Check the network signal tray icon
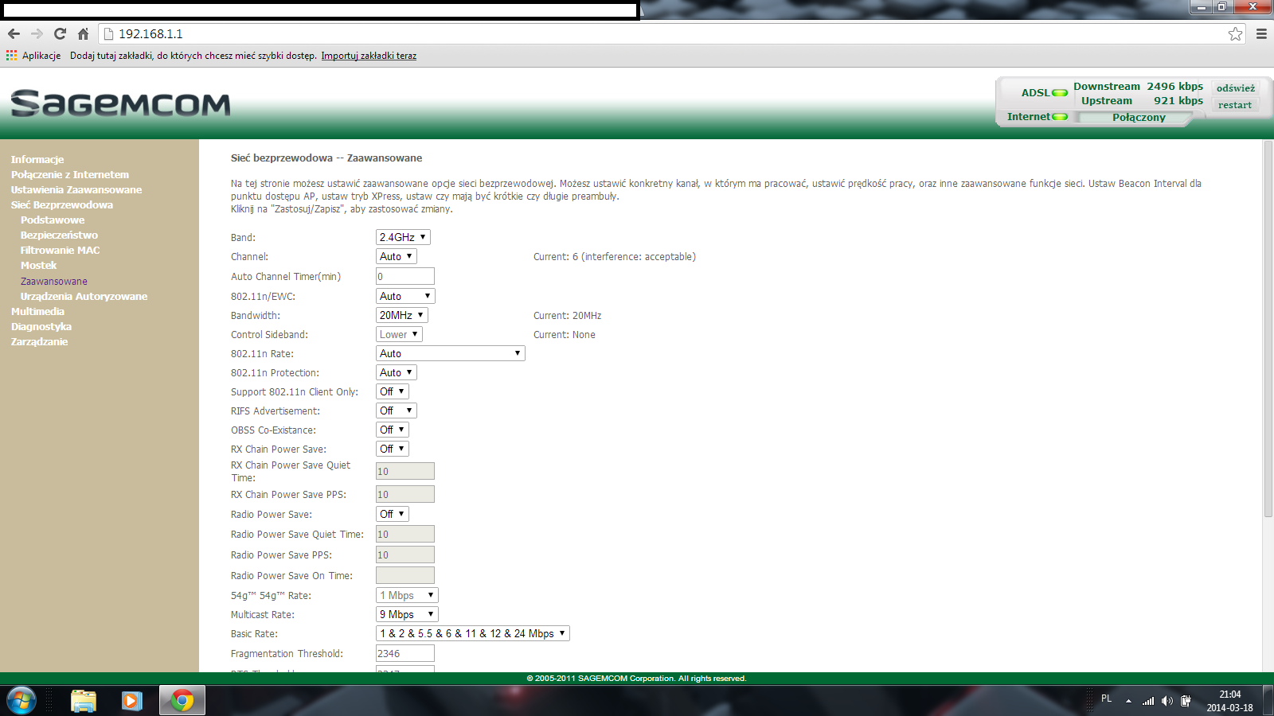 [1148, 701]
